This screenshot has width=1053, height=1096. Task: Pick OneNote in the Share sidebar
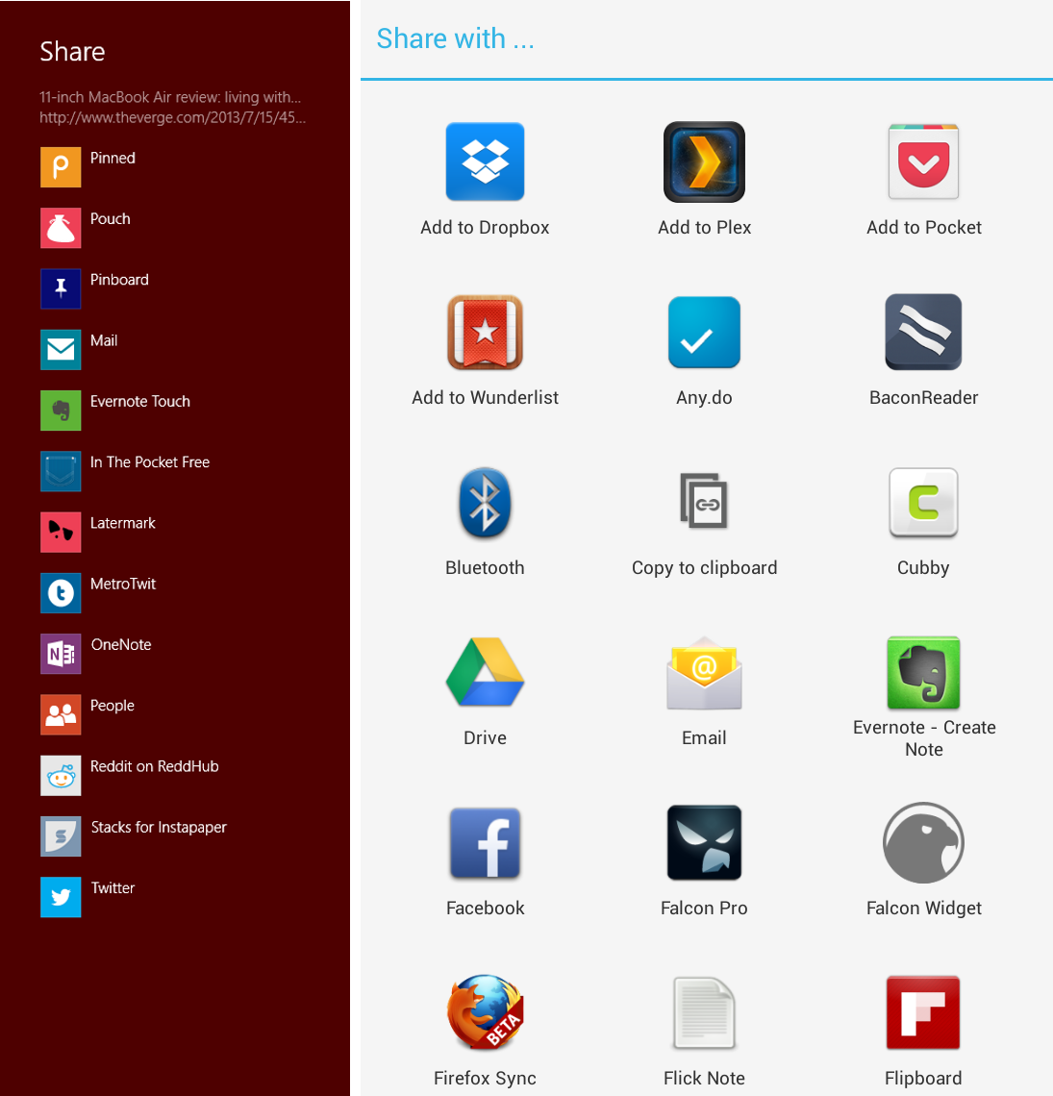click(x=120, y=645)
